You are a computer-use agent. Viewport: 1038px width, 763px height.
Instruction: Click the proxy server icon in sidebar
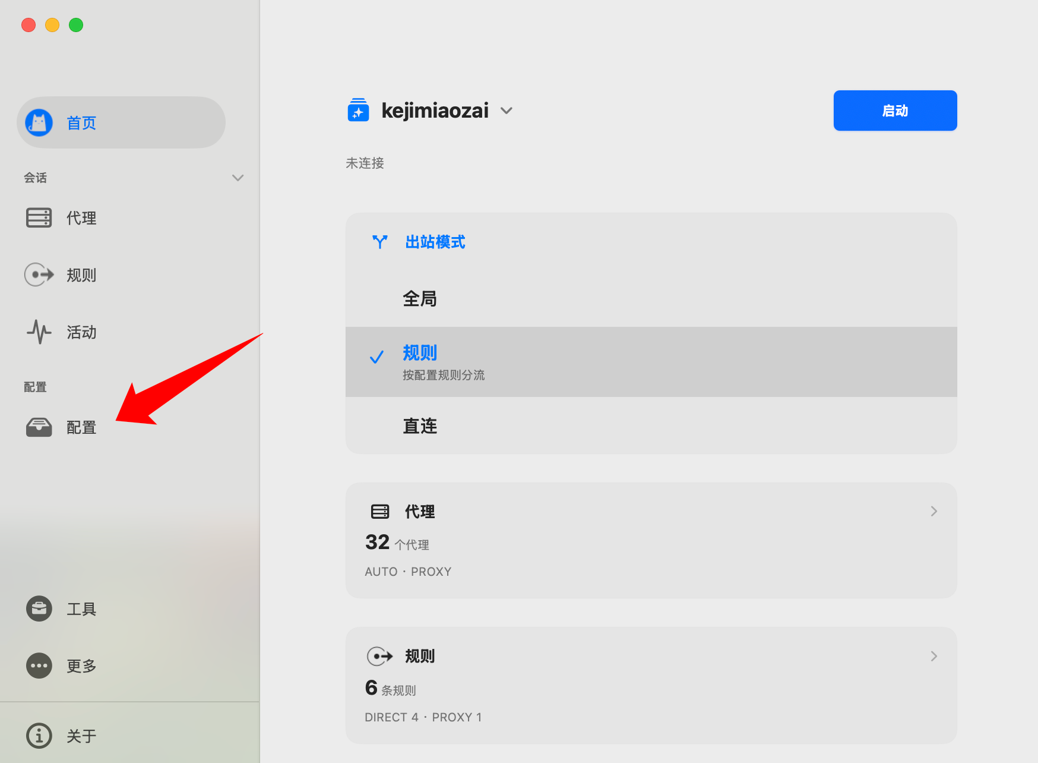(39, 217)
